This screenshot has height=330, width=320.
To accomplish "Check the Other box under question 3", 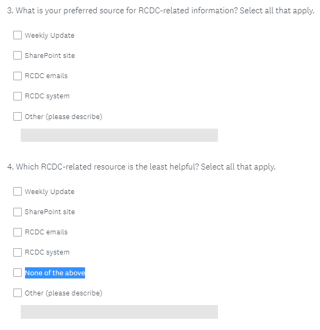I will click(18, 116).
